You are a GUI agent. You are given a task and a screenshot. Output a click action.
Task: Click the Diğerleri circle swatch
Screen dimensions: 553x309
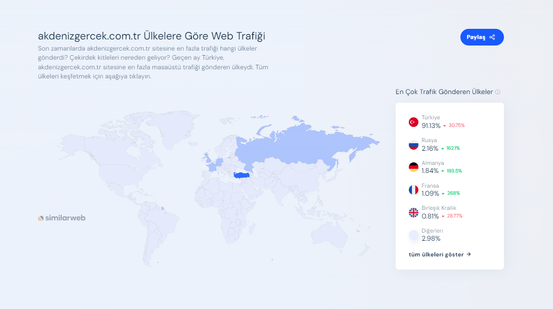coord(413,235)
